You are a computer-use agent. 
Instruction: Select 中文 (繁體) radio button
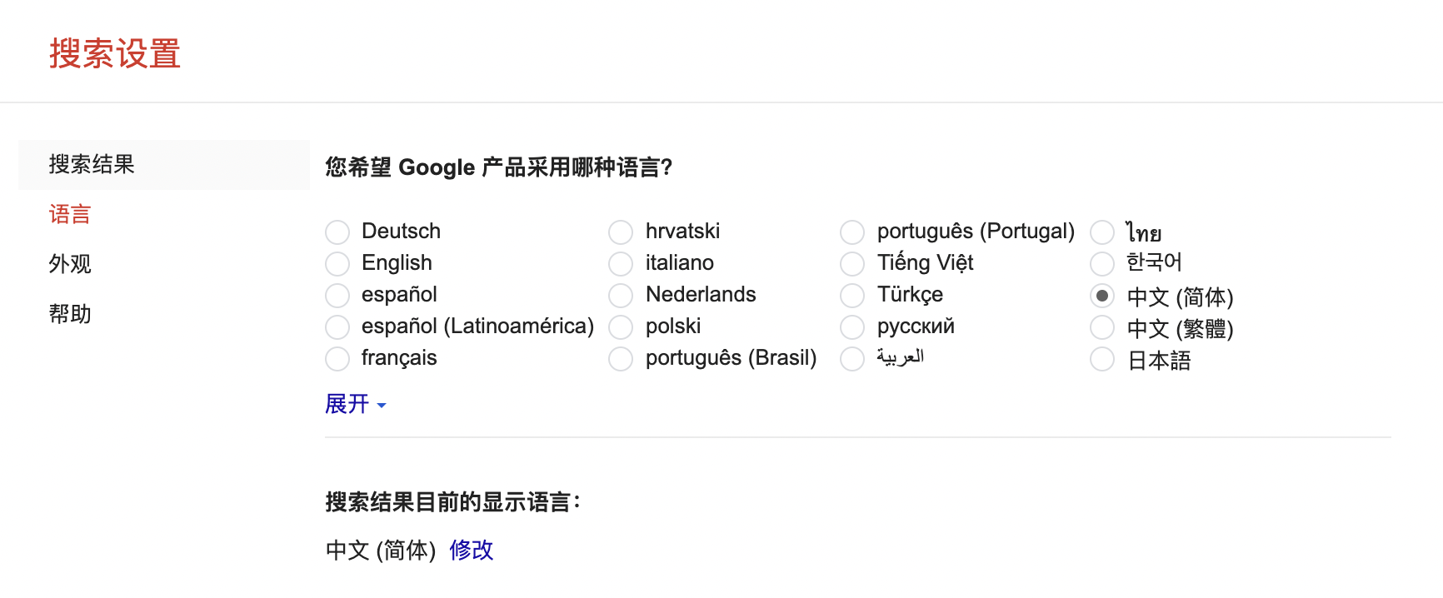point(1102,327)
